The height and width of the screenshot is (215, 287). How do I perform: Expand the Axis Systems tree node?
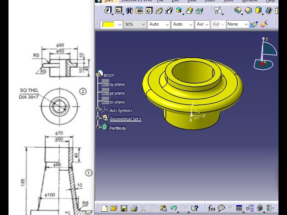98,109
